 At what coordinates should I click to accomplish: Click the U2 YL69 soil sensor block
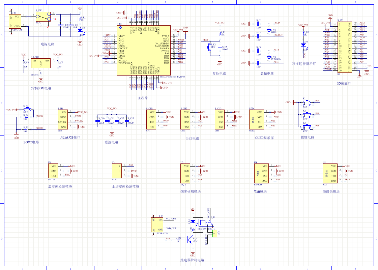117,171
